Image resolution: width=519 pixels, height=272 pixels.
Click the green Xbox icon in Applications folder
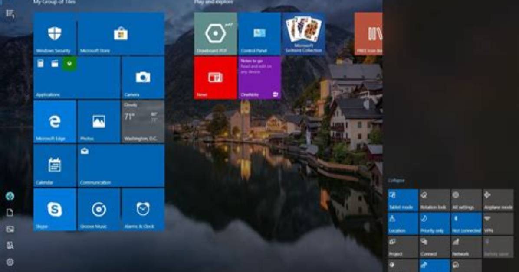pos(69,64)
